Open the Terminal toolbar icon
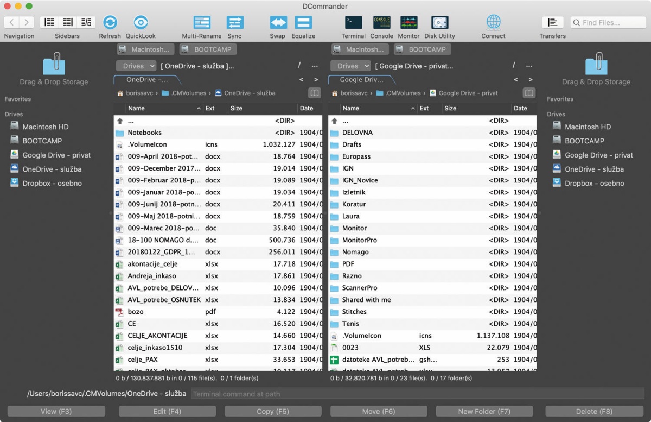 click(354, 22)
